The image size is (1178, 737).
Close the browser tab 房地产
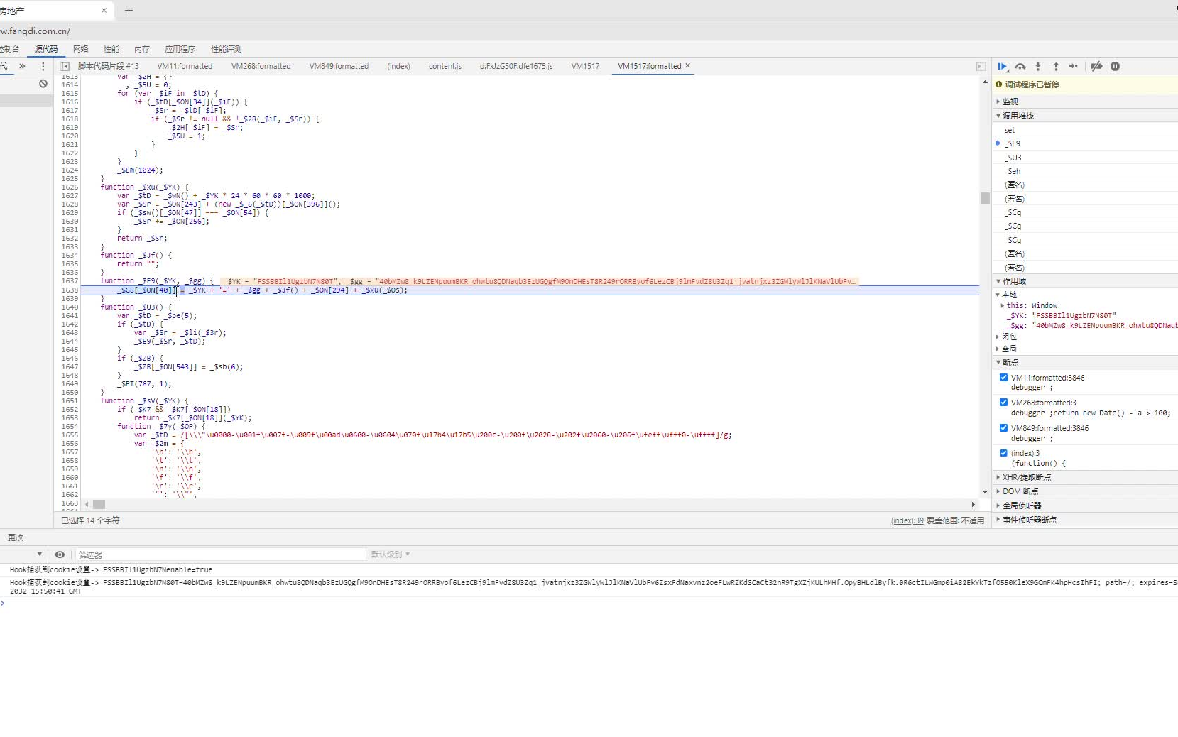104,11
